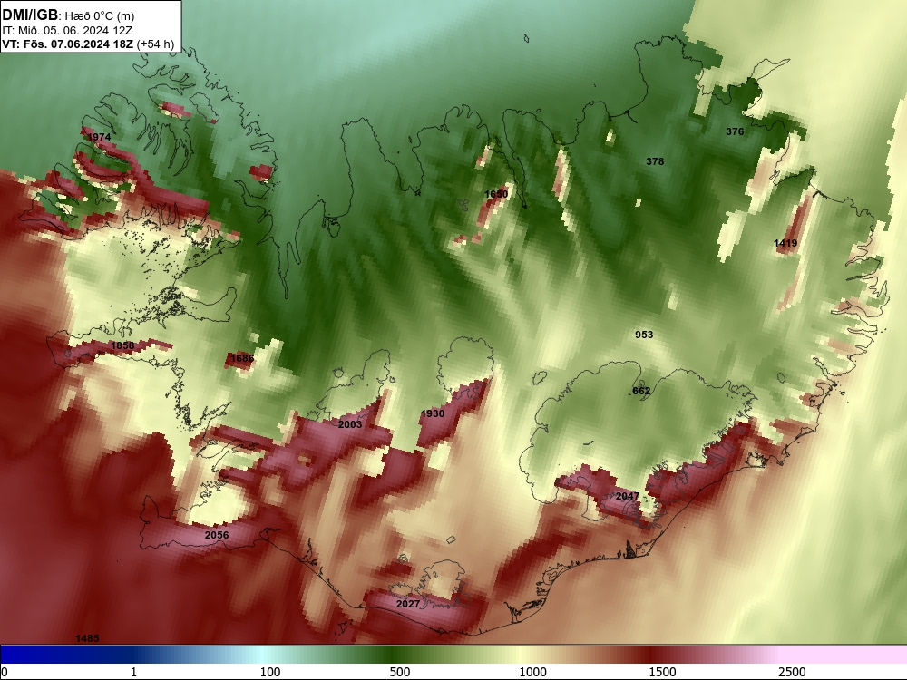
Task: Select the DMI/IGB title text
Action: click(x=30, y=15)
